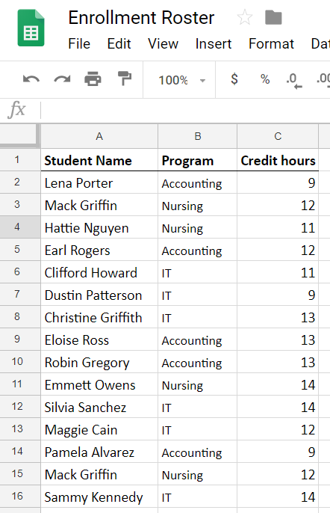Image resolution: width=330 pixels, height=513 pixels.
Task: Decrease decimal places icon
Action: coord(294,81)
